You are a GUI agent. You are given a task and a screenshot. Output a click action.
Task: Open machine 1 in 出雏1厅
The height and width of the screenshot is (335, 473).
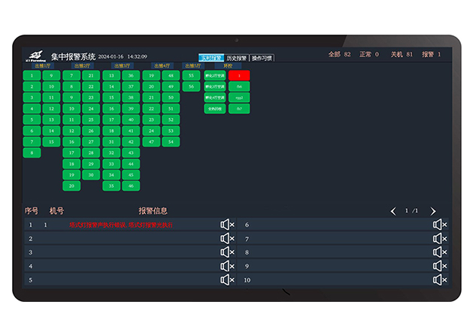coord(32,76)
